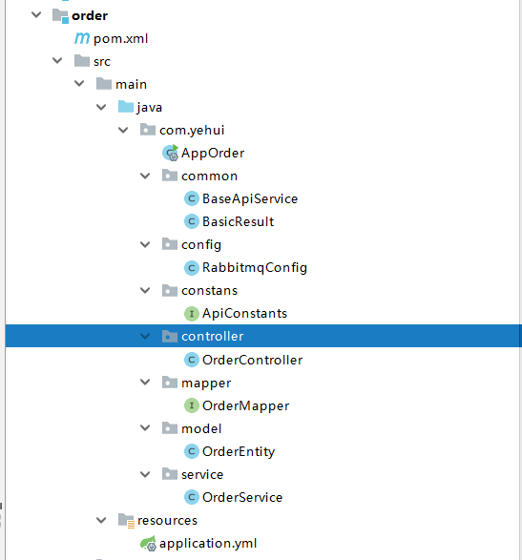Select the pom.xml file name
The width and height of the screenshot is (522, 560).
[121, 39]
